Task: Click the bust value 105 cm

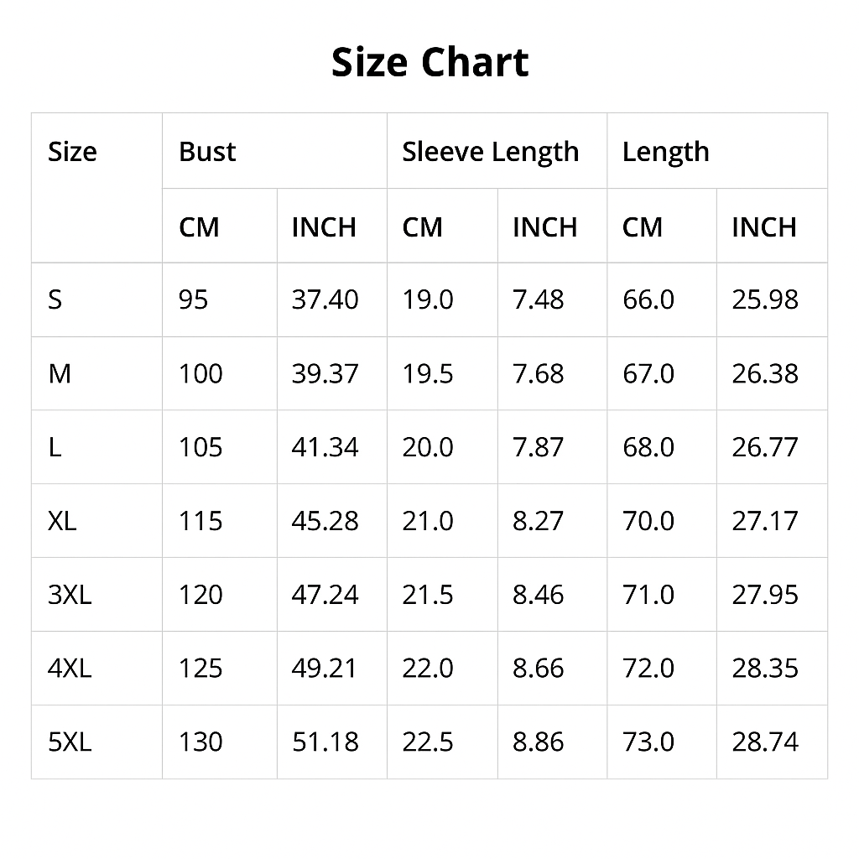Action: coord(200,447)
